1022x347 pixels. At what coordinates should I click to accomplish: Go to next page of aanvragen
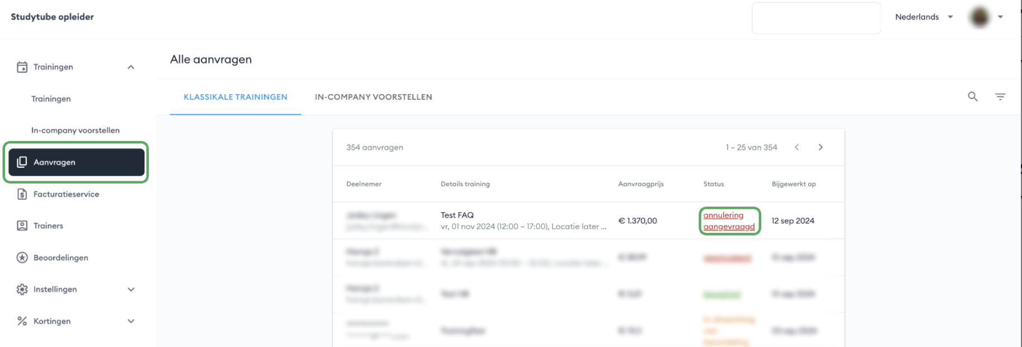coord(821,147)
